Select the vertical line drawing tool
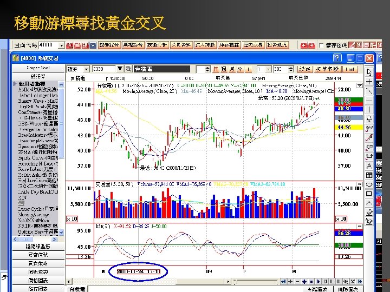 [369, 109]
